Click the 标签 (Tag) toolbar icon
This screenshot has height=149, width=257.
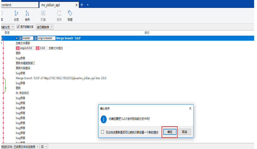click(x=70, y=13)
